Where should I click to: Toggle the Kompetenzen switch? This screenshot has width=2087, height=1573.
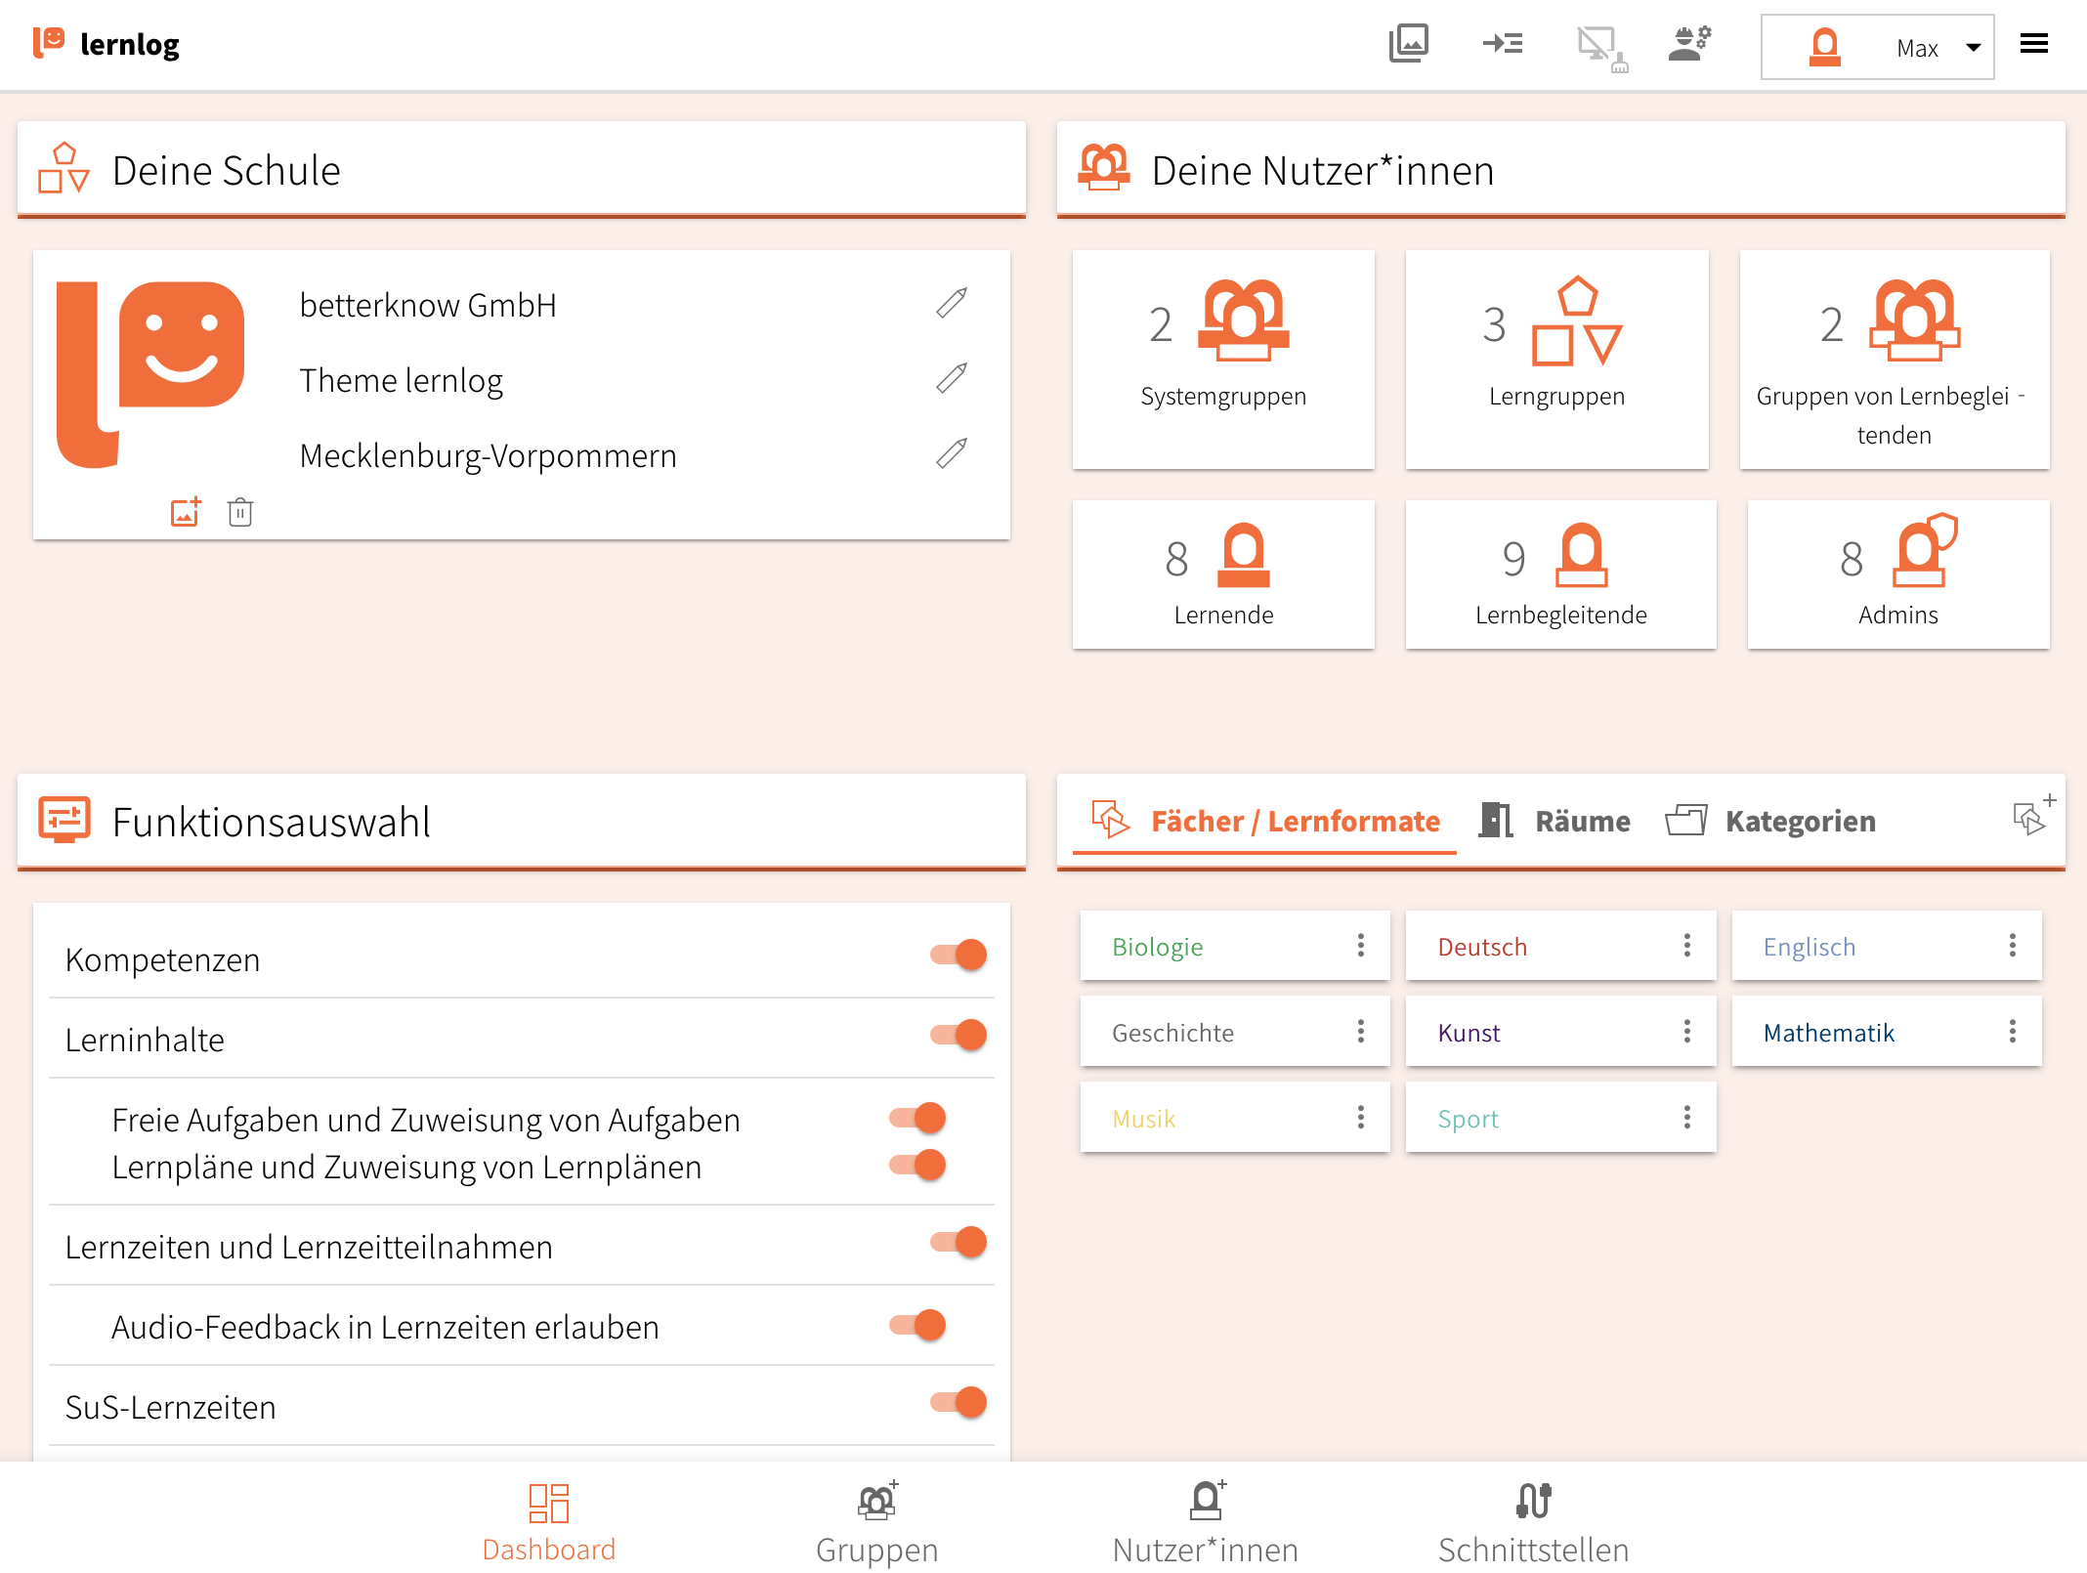click(x=958, y=955)
